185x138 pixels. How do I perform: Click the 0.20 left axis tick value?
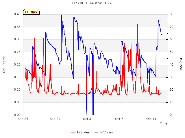click(x=17, y=64)
